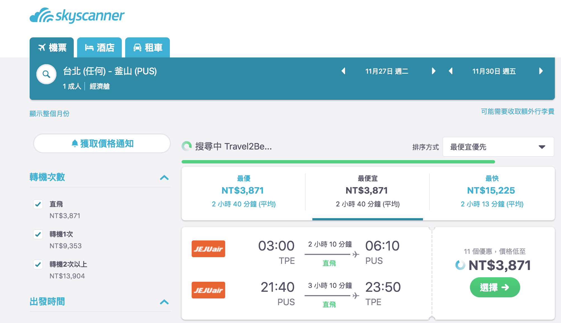This screenshot has width=561, height=323.
Task: Collapse the 出發時間 filter section
Action: point(164,302)
